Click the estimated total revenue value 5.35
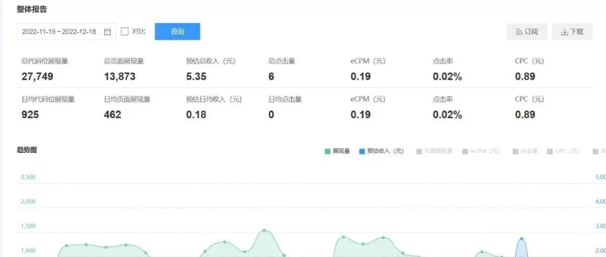The width and height of the screenshot is (606, 257). [196, 76]
